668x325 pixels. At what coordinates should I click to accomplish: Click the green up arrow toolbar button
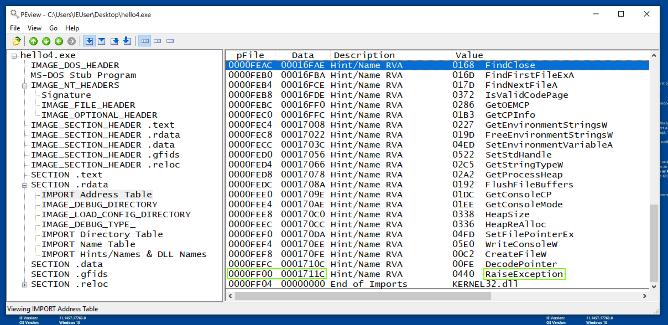34,41
